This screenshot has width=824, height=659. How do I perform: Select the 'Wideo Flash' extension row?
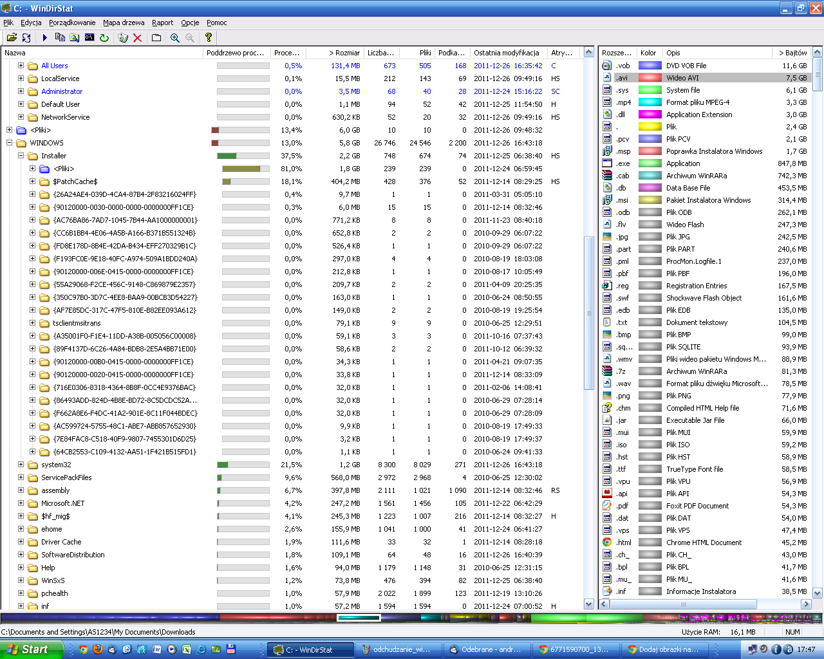[x=705, y=225]
